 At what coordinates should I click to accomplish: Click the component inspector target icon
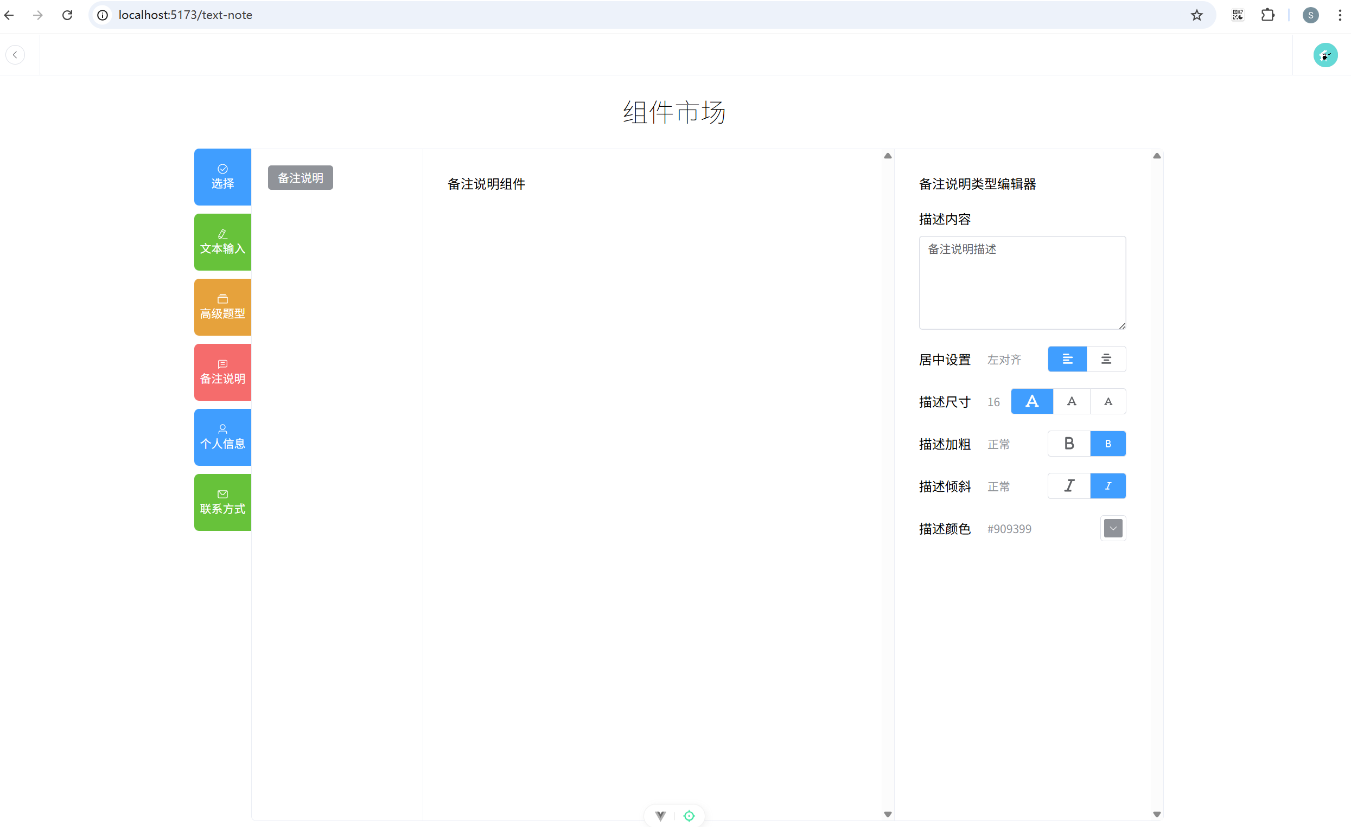coord(689,816)
